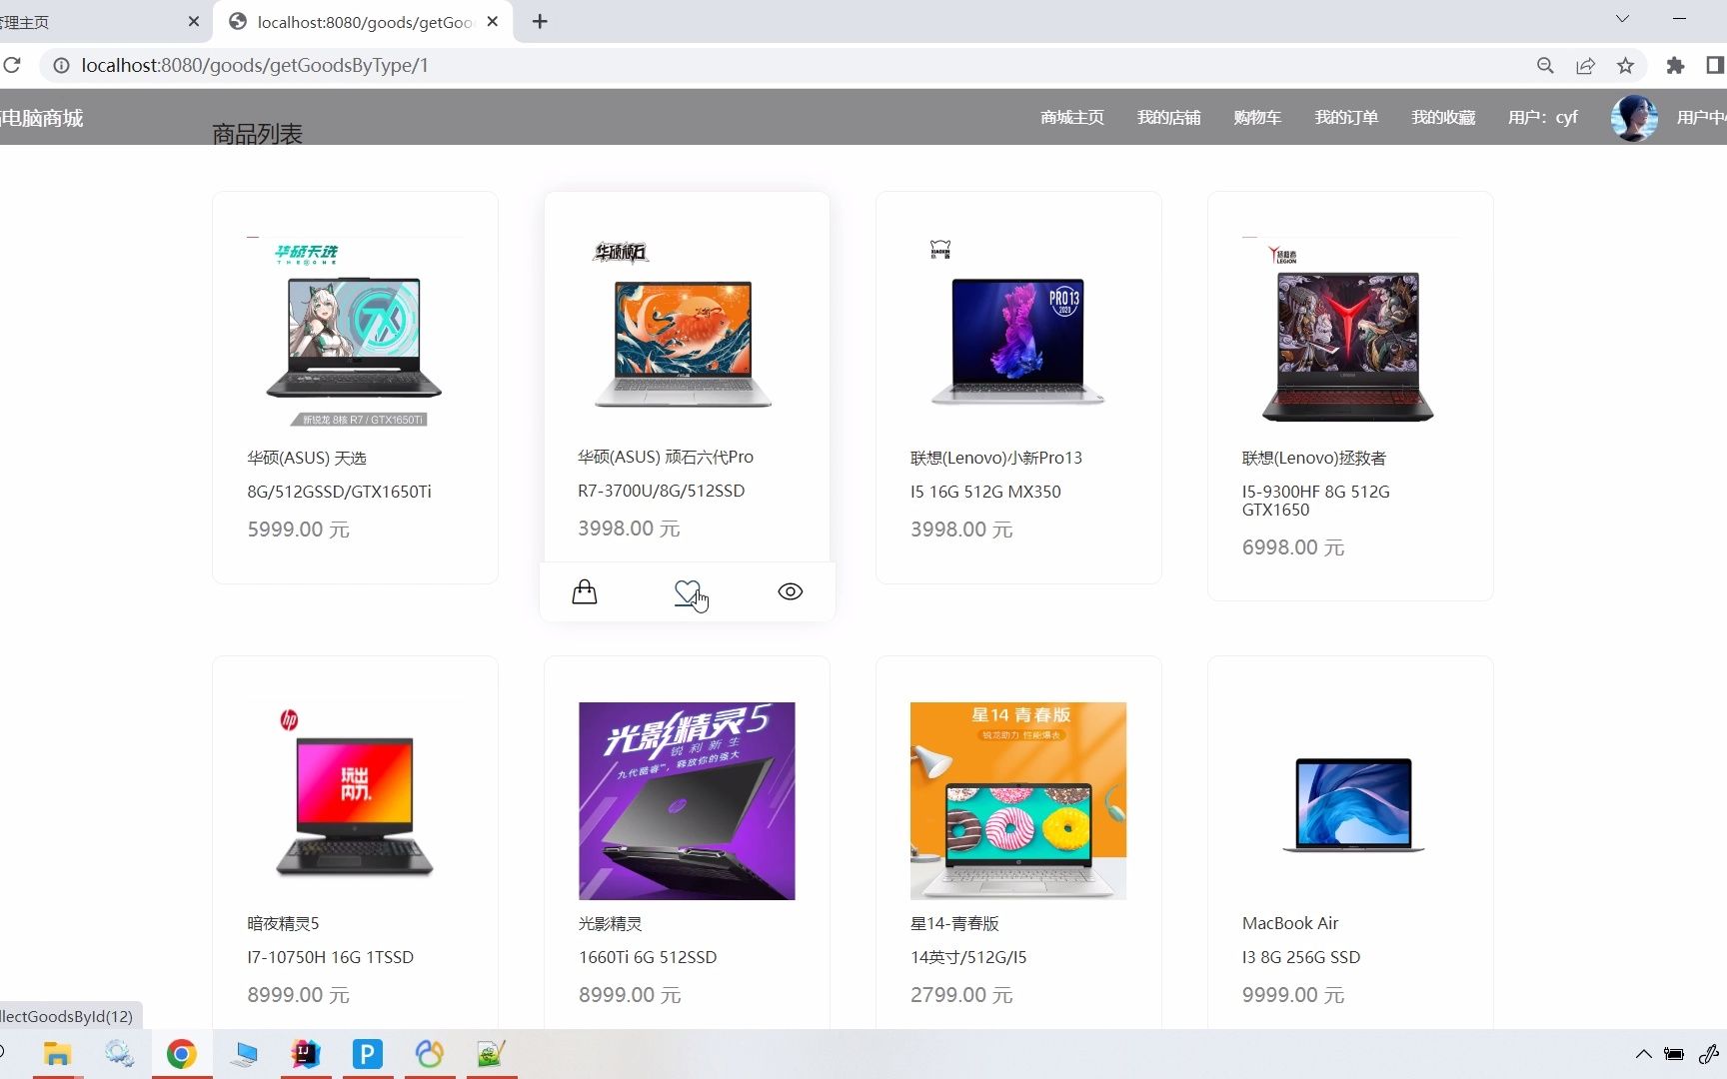Open the 光影精灵5 purple product image
The width and height of the screenshot is (1727, 1079).
[x=687, y=800]
